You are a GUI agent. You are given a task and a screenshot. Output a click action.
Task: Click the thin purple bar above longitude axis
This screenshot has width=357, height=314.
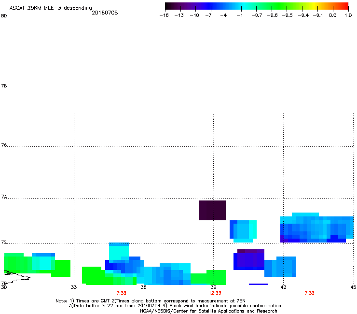tap(259, 284)
